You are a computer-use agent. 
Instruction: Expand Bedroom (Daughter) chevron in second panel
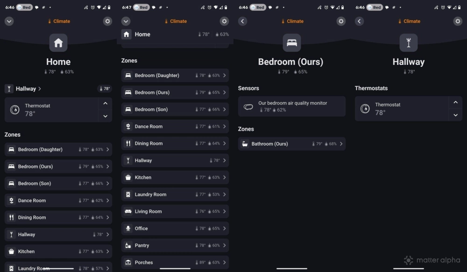224,75
